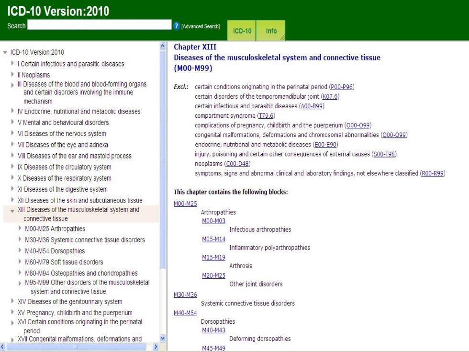Expand chapter IV Endocrine, nutritional and metabolic

click(x=12, y=111)
